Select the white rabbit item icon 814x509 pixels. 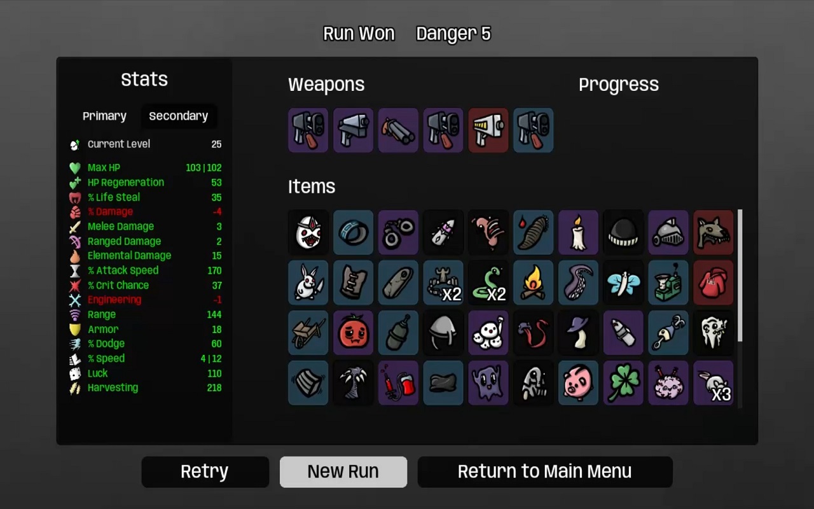pyautogui.click(x=308, y=282)
